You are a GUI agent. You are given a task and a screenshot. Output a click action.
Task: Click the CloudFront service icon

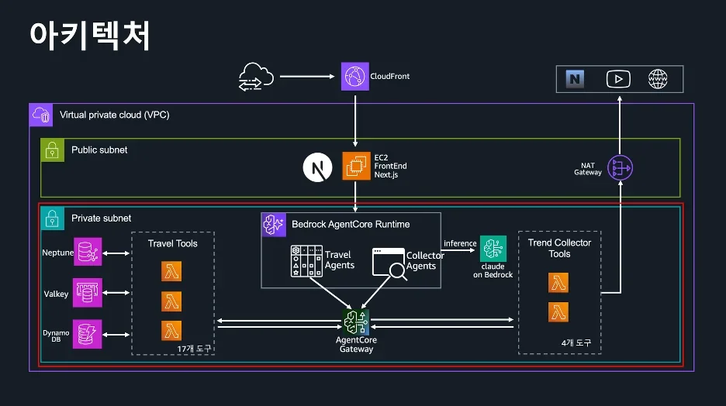355,76
